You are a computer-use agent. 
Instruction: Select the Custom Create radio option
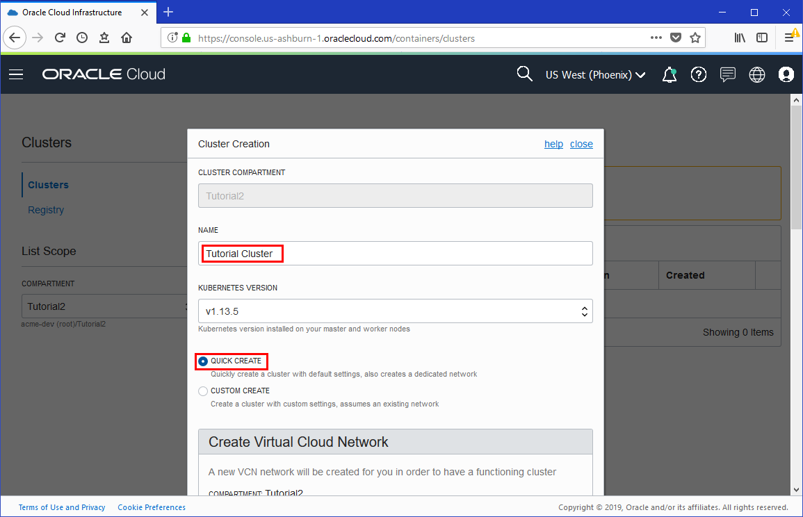203,391
